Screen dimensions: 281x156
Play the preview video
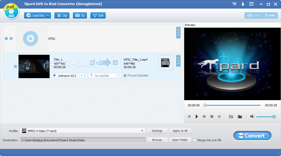197,117
